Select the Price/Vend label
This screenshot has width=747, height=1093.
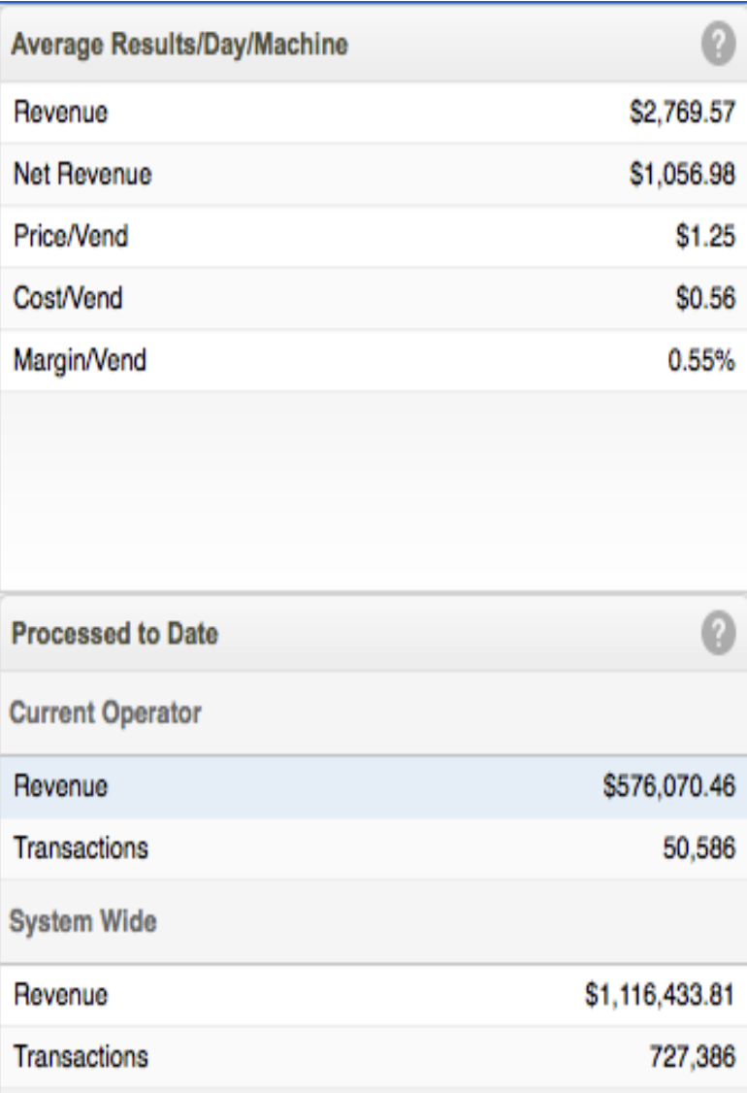coord(71,236)
